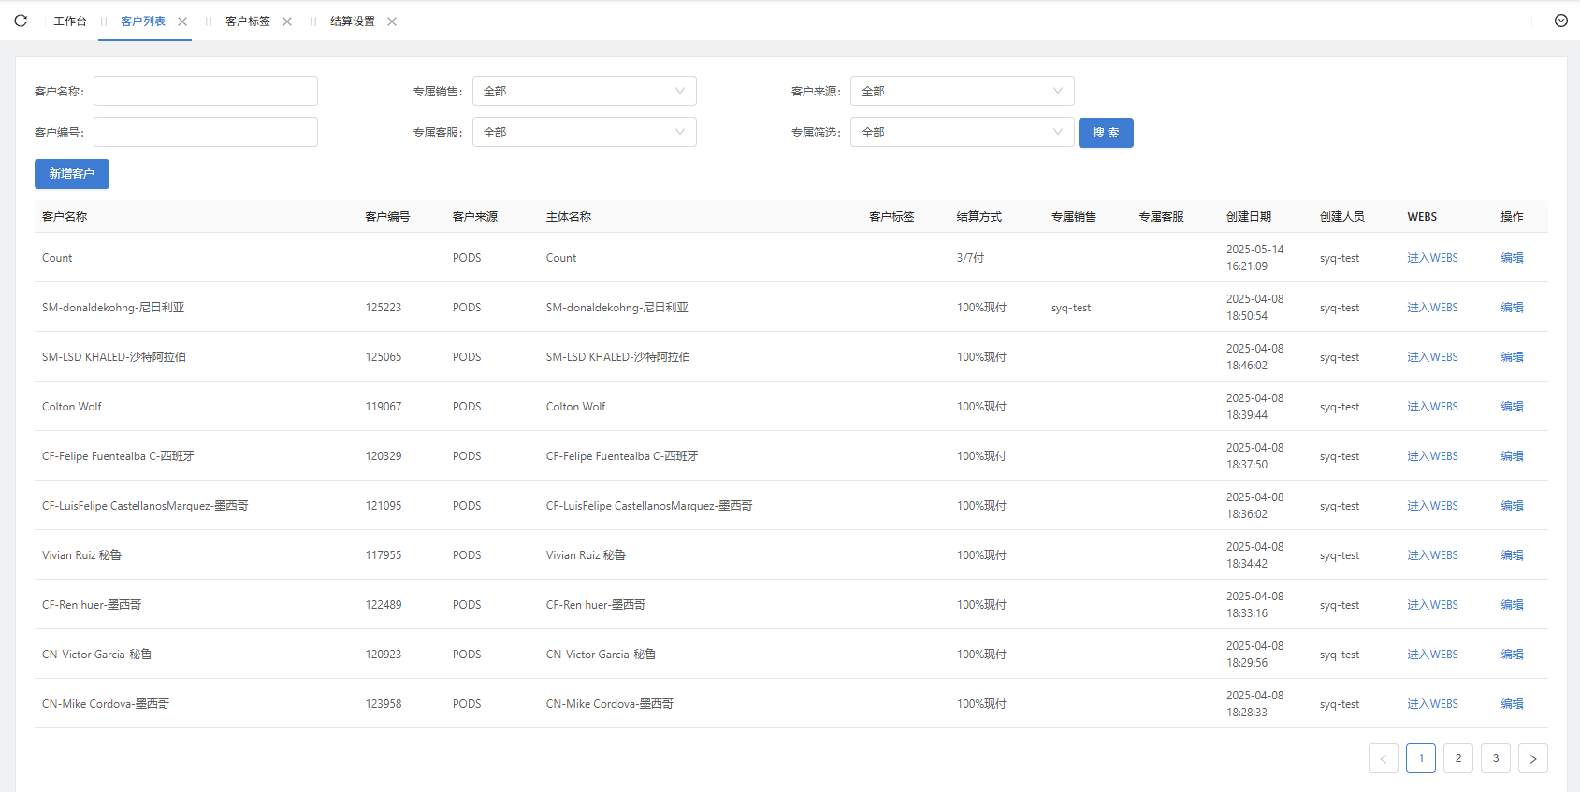The image size is (1580, 792).
Task: Expand the 专属销售 dropdown
Action: tap(585, 91)
